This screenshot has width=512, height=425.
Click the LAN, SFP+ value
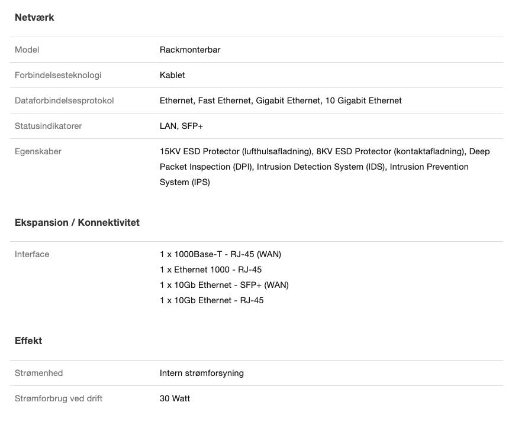click(182, 126)
